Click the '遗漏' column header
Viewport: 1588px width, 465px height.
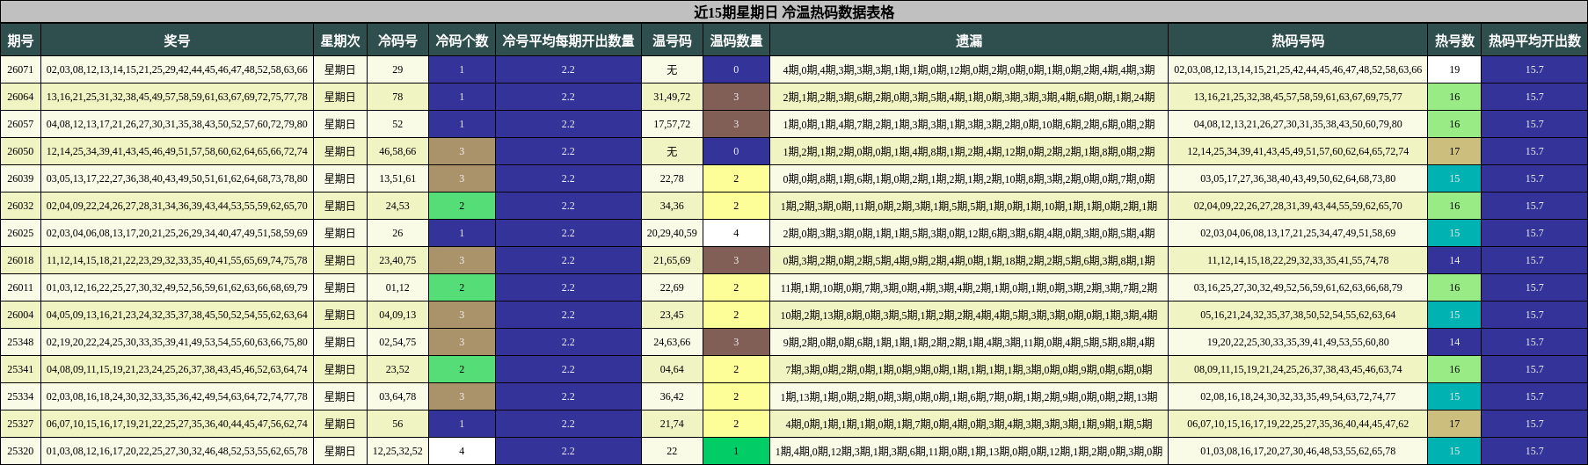tap(969, 40)
